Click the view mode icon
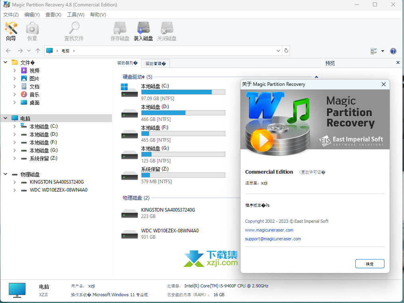 [x=374, y=51]
